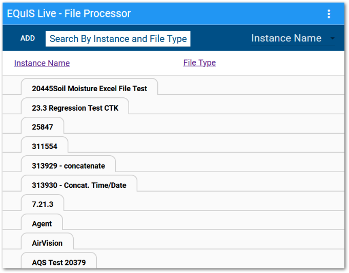Sort by the File Type column link
Screen dimensions: 349x273
pyautogui.click(x=199, y=62)
